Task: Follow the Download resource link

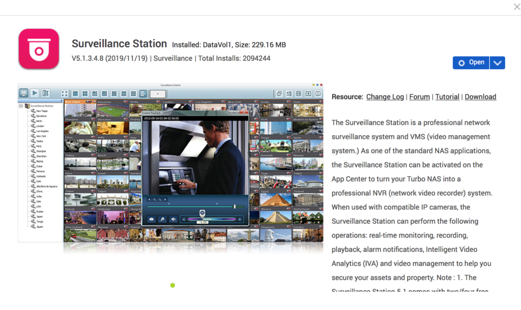Action: (x=480, y=97)
